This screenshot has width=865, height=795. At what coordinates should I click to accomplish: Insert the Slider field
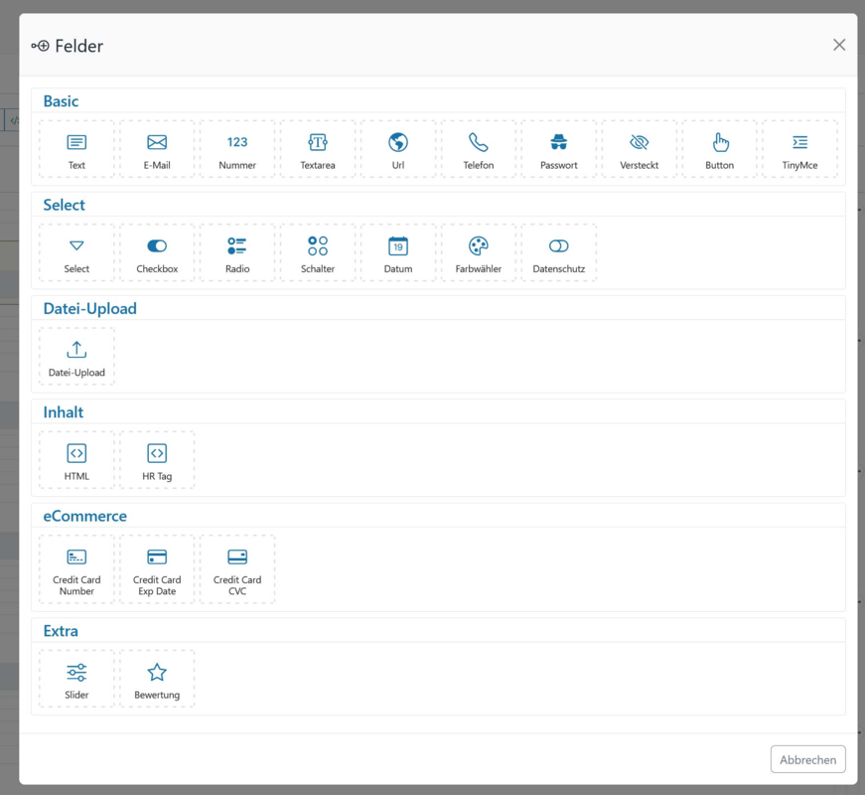pos(76,679)
